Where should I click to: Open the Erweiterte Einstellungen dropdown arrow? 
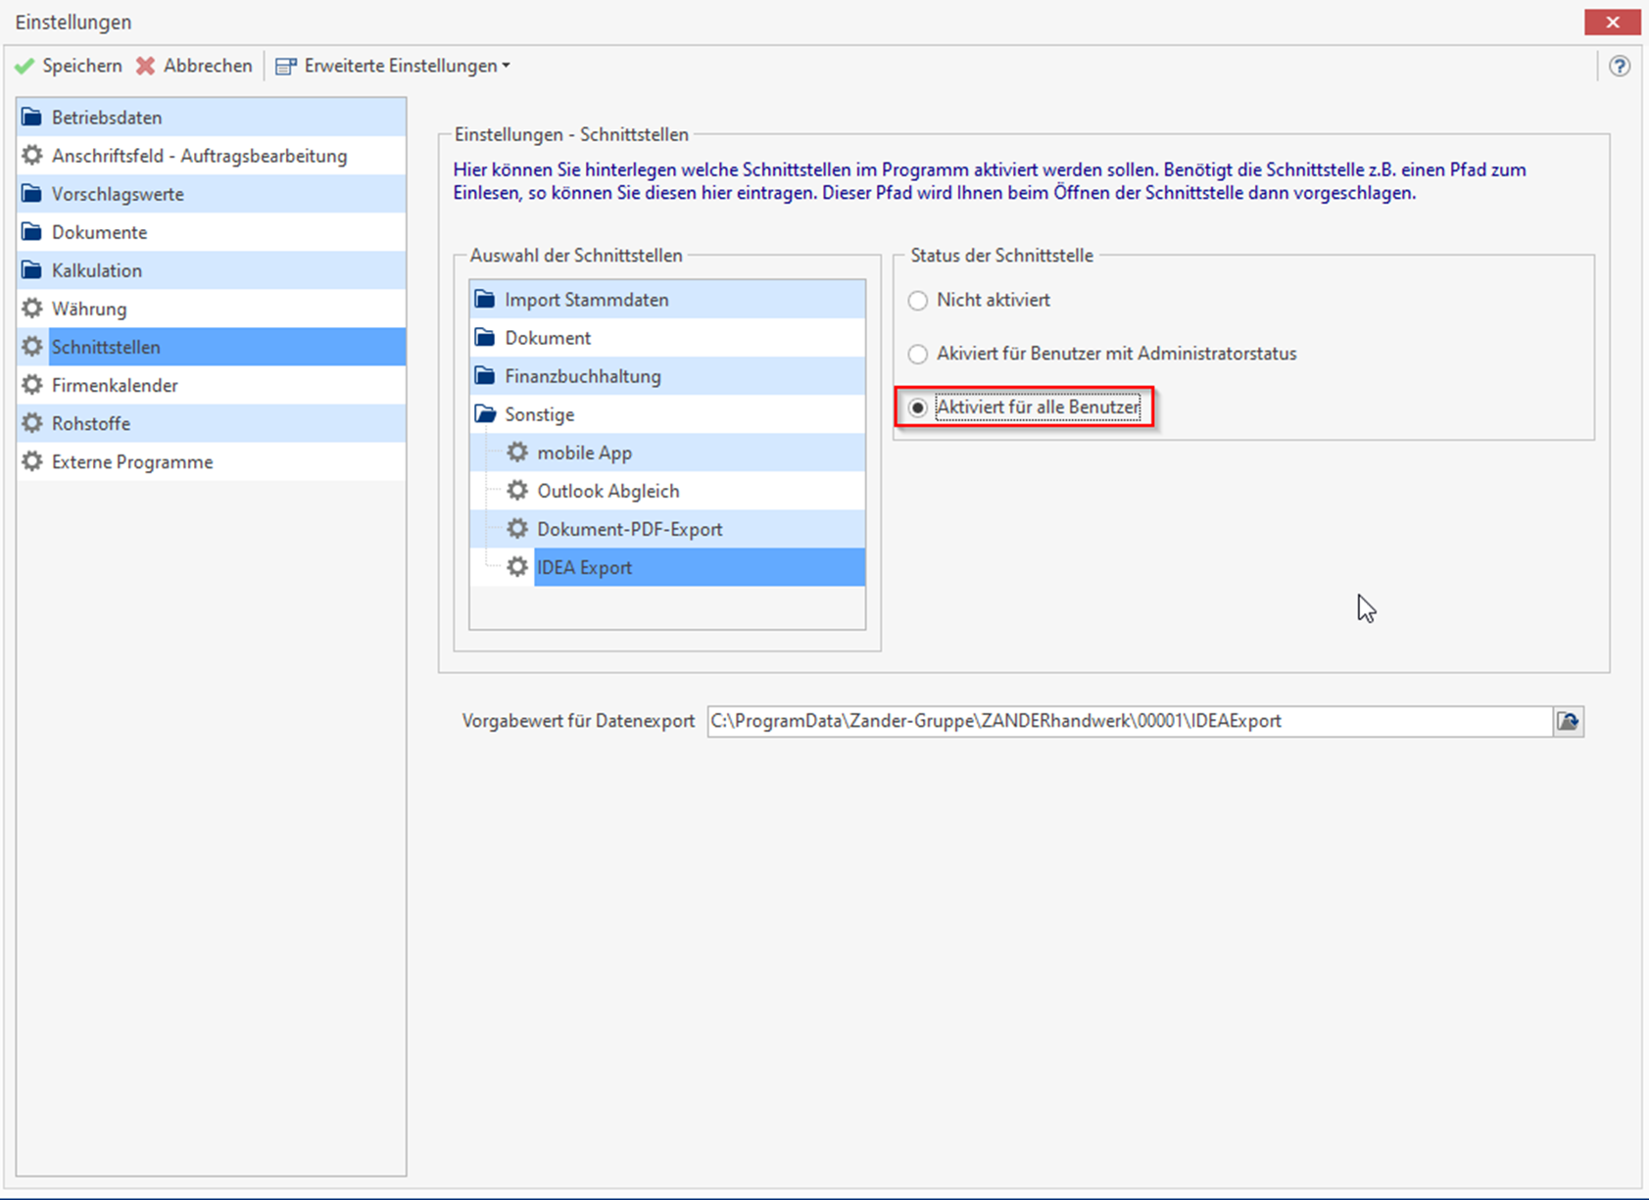click(x=506, y=66)
